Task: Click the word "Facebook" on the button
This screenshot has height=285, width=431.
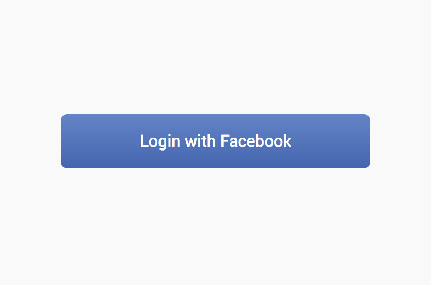Action: tap(256, 141)
